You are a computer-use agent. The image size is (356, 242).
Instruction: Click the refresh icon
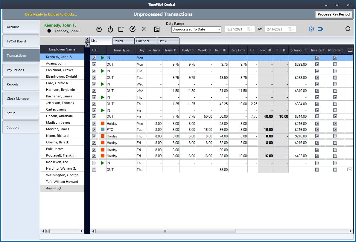click(x=348, y=29)
